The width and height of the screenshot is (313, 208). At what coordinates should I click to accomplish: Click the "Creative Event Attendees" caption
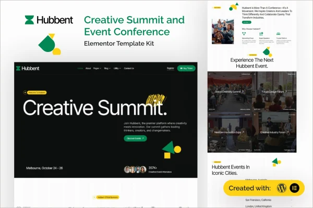click(x=160, y=172)
